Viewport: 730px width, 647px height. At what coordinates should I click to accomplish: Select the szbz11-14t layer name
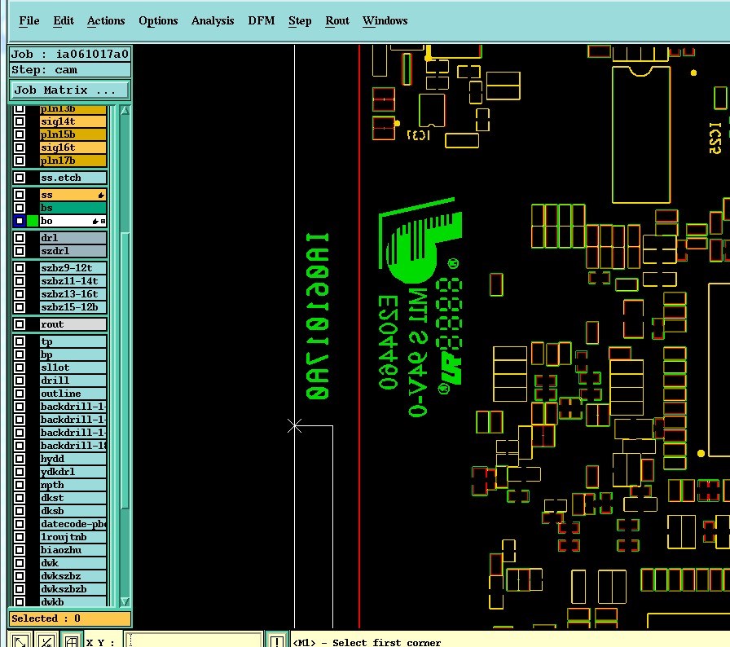(73, 281)
